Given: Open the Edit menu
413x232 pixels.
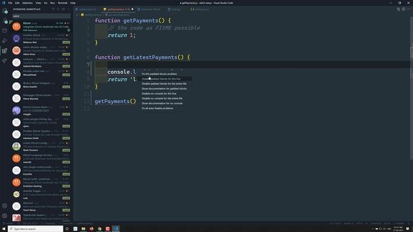Looking at the screenshot, I should tap(17, 3).
